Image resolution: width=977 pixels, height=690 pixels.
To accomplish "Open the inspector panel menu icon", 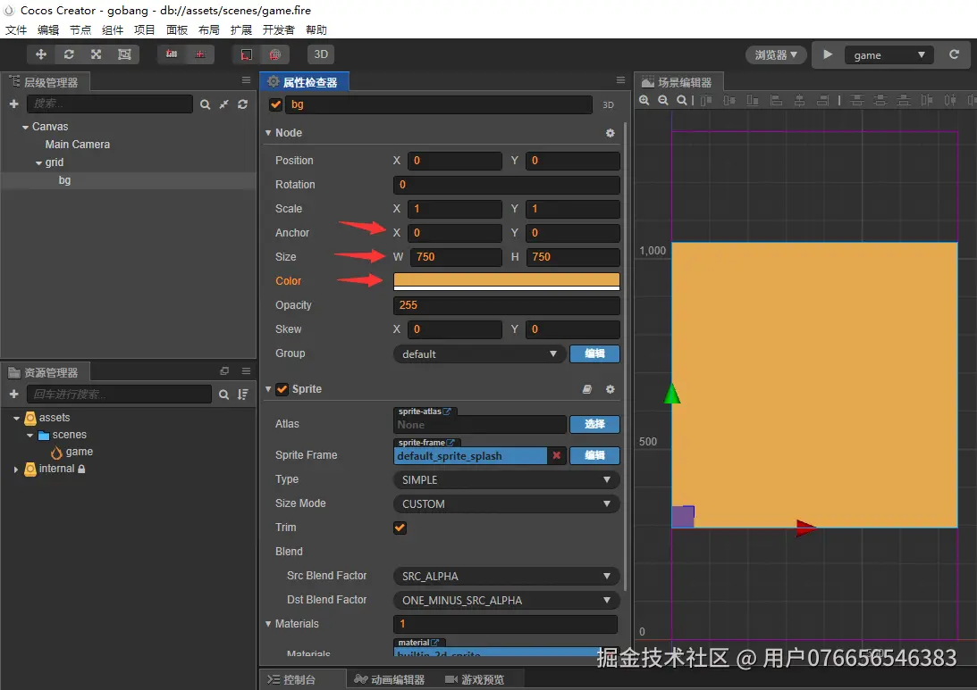I will pos(620,80).
